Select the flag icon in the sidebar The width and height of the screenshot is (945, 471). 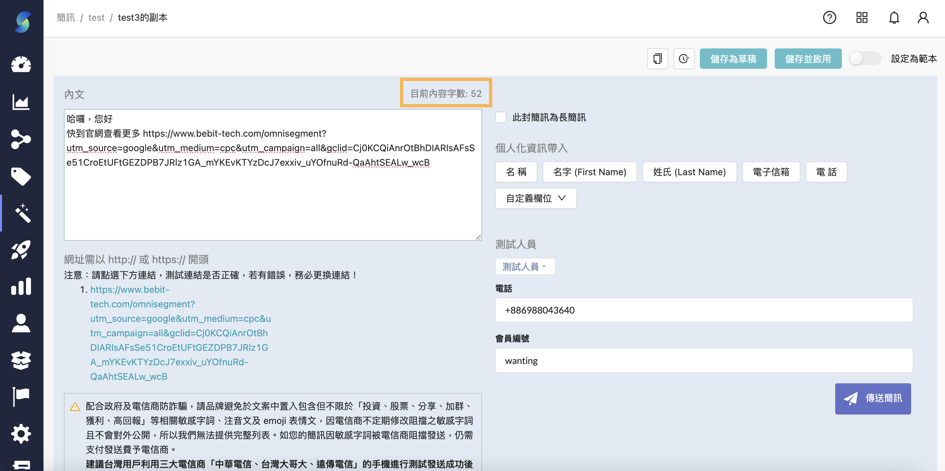pyautogui.click(x=21, y=397)
